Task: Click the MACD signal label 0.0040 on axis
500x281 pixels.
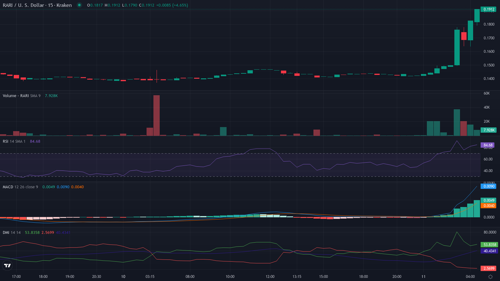Action: pyautogui.click(x=488, y=206)
